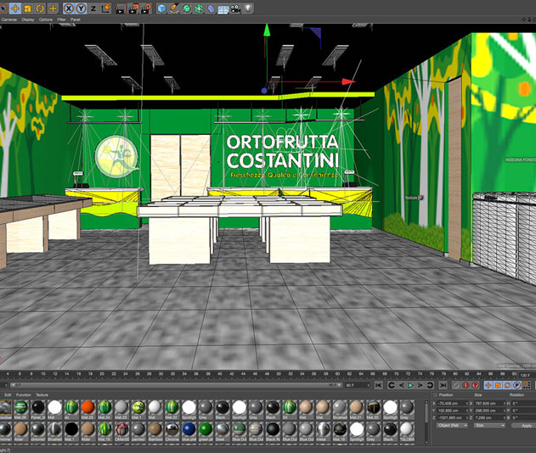The width and height of the screenshot is (536, 453).
Task: Open the Panel viewport menu
Action: pos(76,20)
